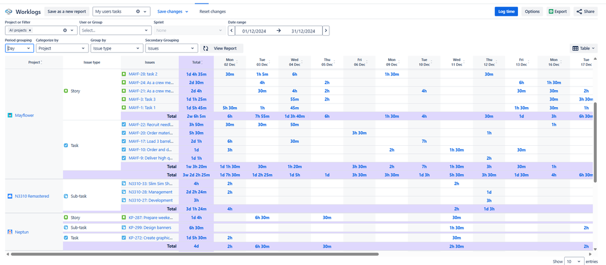The image size is (606, 265).
Task: Click the Neptun project avatar icon
Action: 10,232
